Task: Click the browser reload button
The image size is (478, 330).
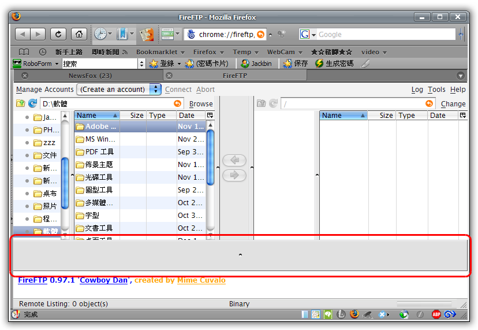Action: pyautogui.click(x=58, y=34)
